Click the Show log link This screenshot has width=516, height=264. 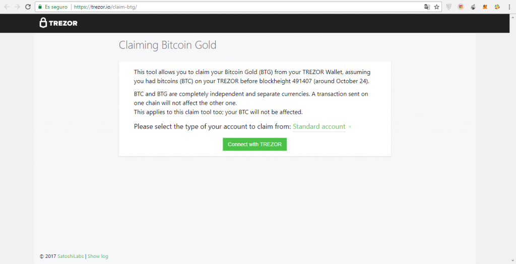click(x=98, y=256)
